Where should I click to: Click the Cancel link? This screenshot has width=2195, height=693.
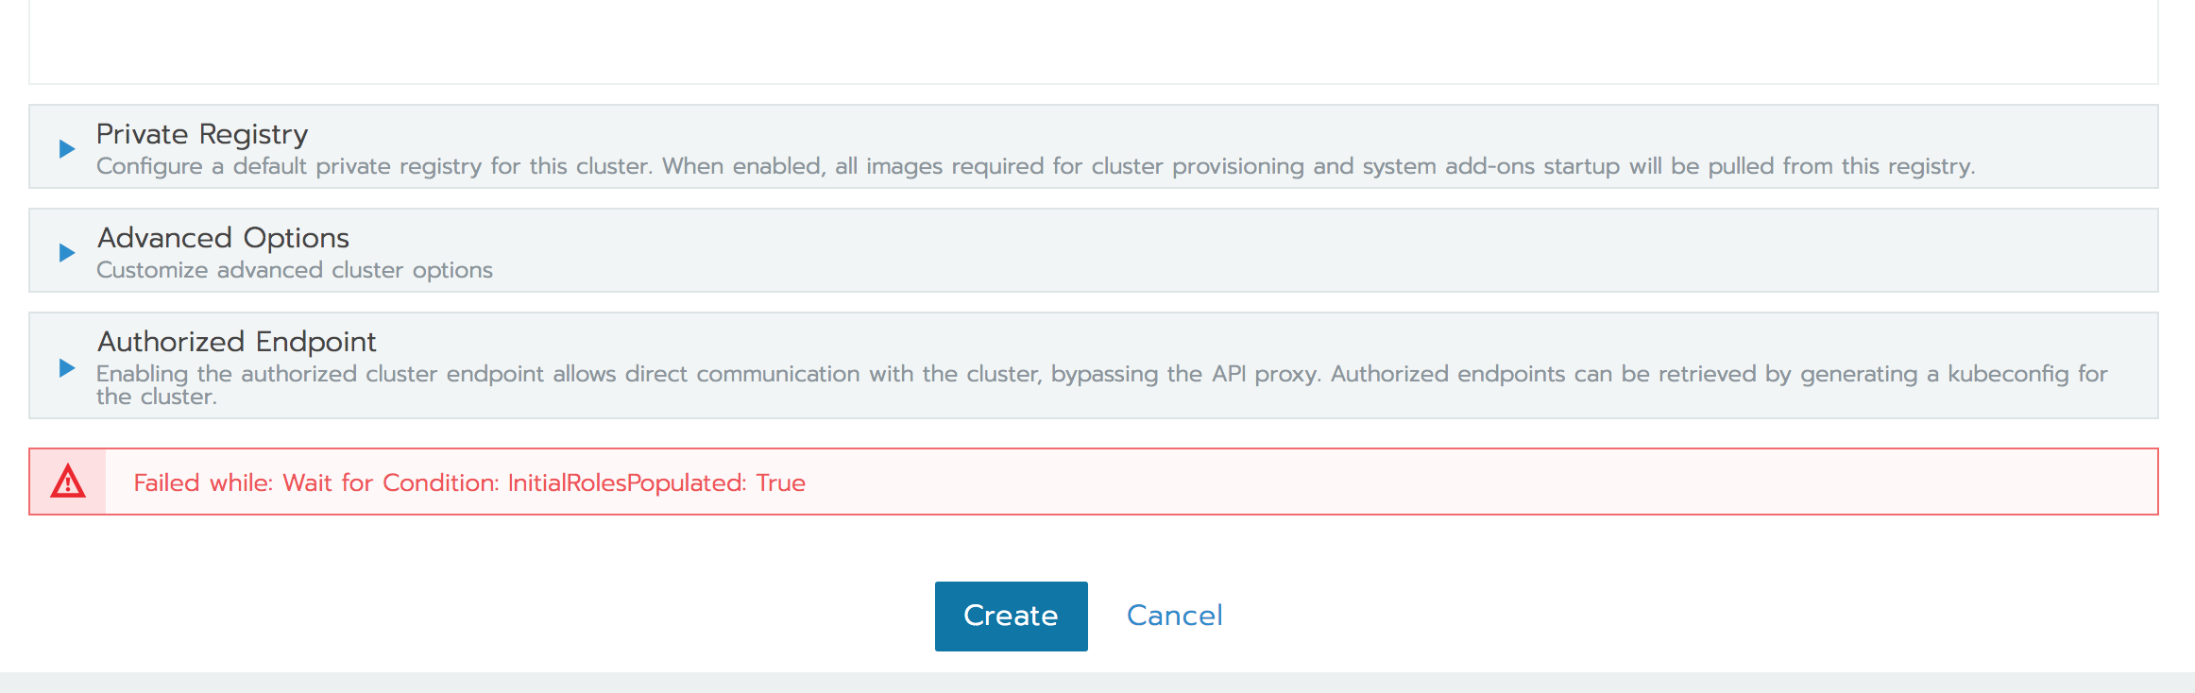click(1174, 615)
